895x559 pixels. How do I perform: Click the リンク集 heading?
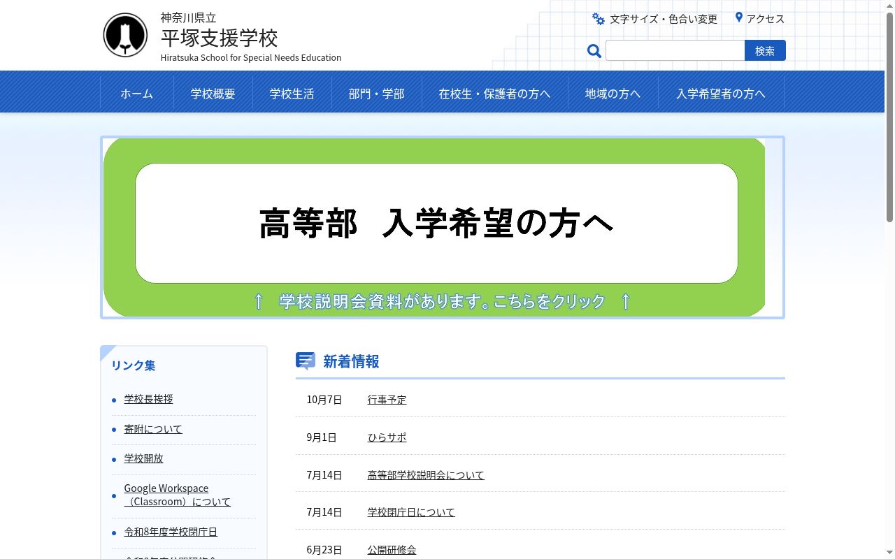click(x=134, y=365)
